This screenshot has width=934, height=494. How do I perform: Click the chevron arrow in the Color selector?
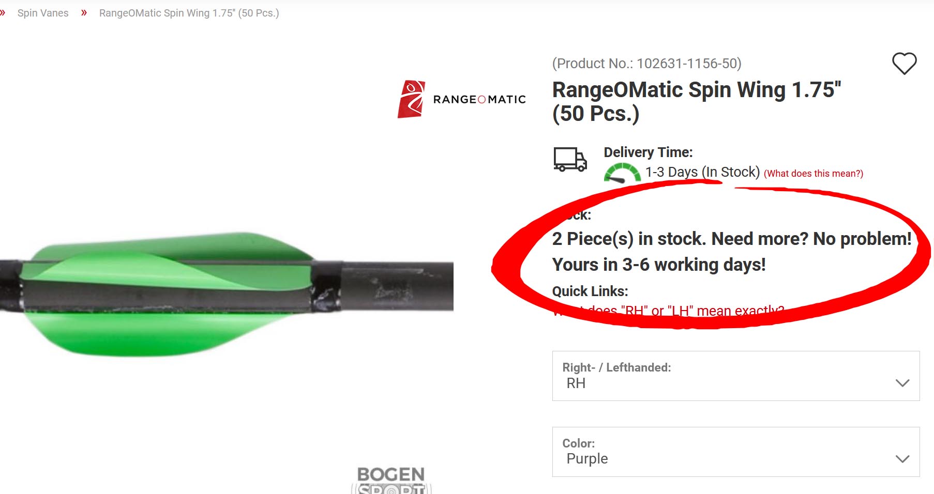[x=902, y=459]
